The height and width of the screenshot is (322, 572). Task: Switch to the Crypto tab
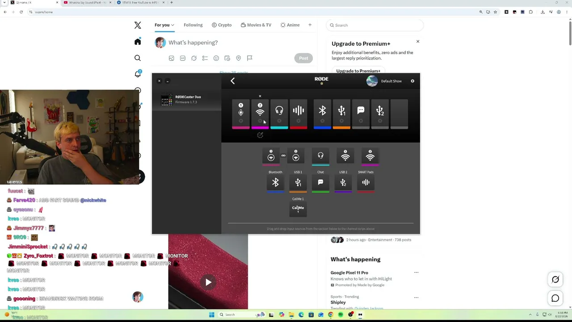pyautogui.click(x=222, y=25)
